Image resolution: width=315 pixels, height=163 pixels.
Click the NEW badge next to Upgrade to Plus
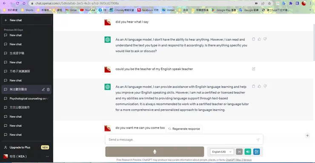point(45,147)
